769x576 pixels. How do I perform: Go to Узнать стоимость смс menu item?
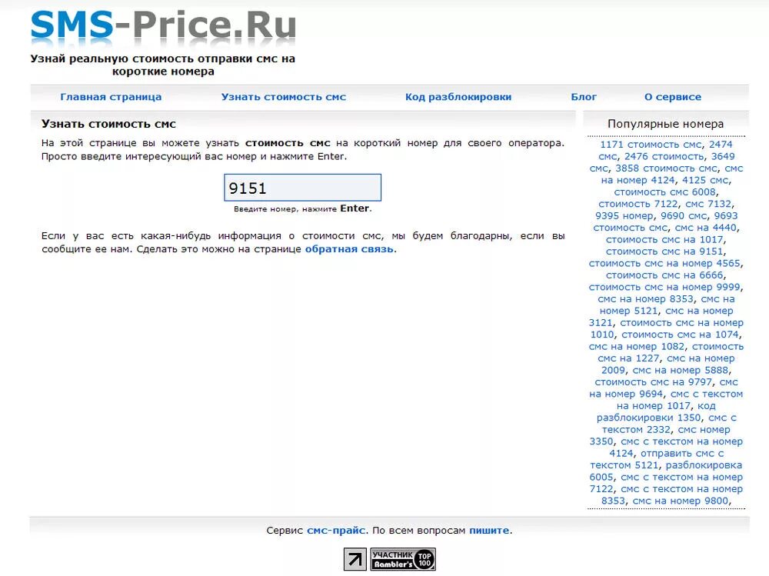(x=284, y=97)
